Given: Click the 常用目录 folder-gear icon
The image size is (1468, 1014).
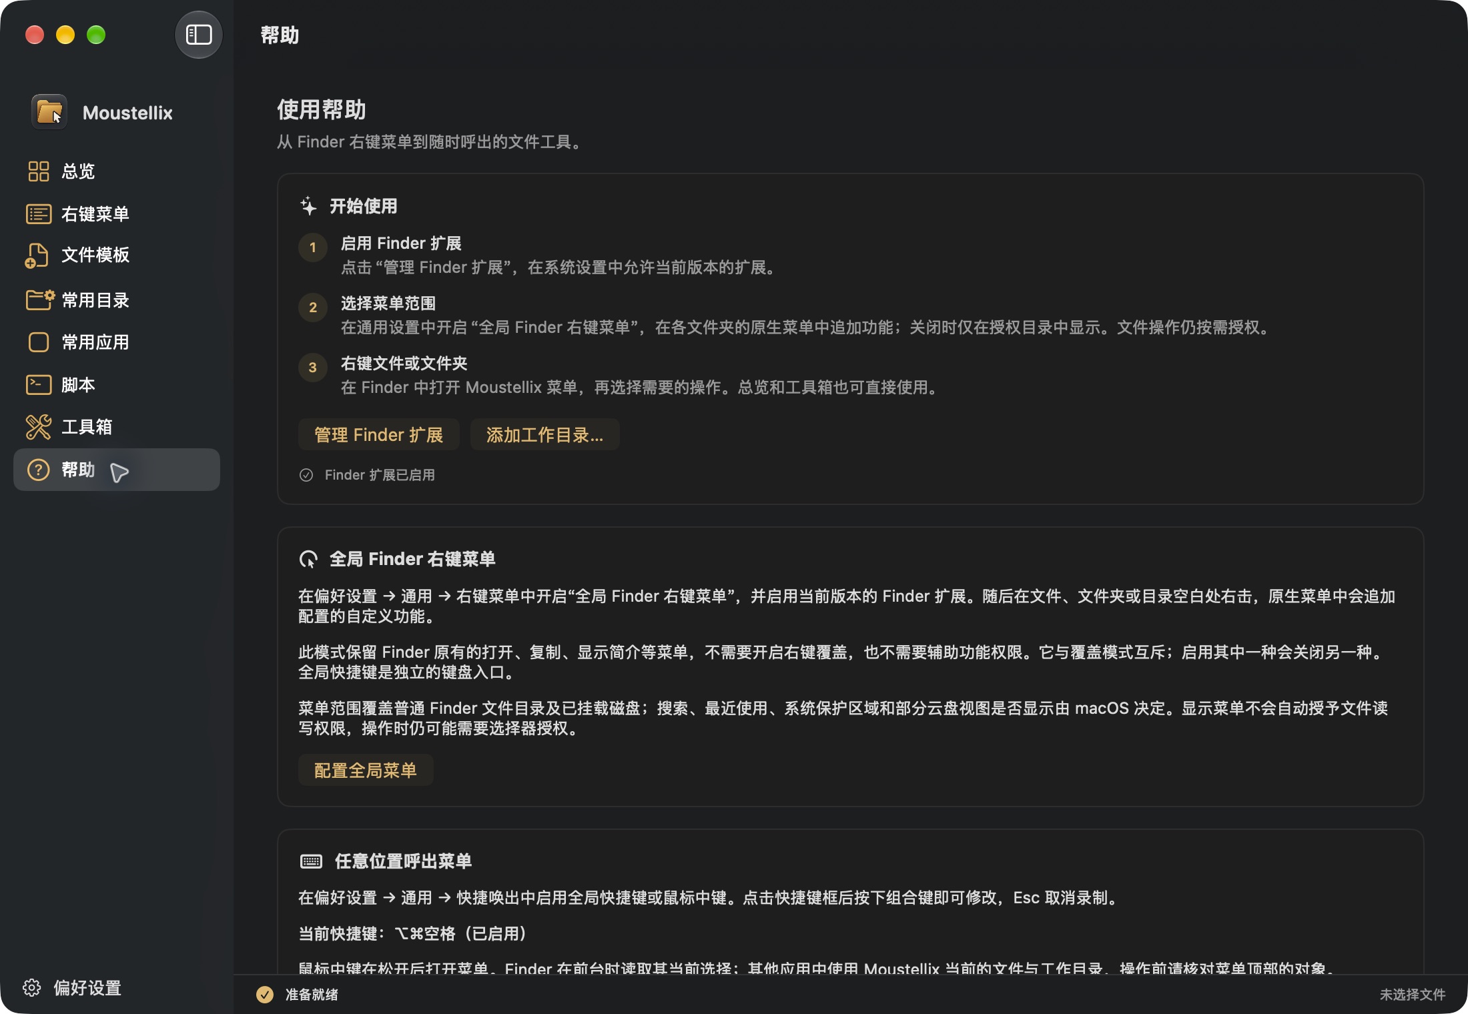Looking at the screenshot, I should pyautogui.click(x=39, y=300).
